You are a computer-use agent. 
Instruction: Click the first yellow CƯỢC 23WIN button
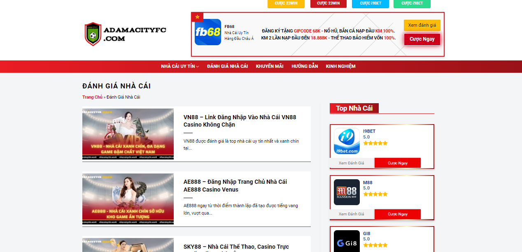click(286, 3)
